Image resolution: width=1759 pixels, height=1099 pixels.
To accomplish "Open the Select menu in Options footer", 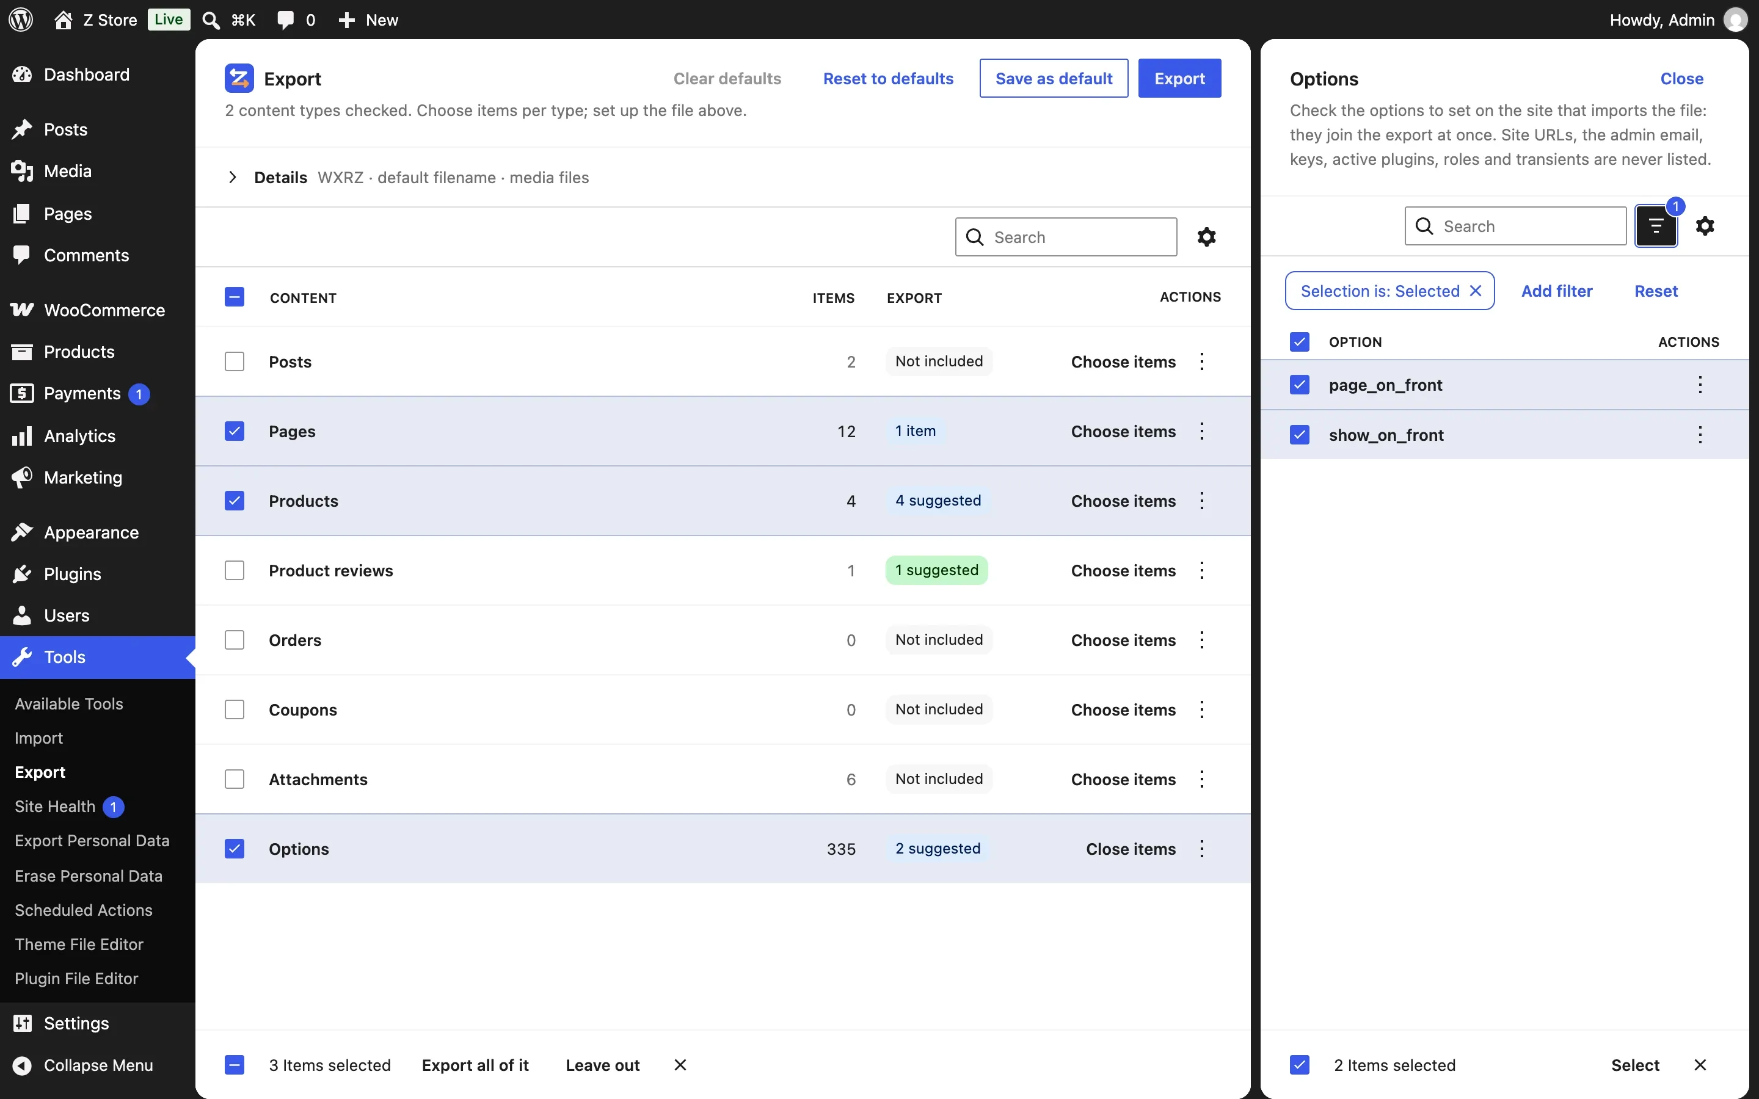I will (x=1636, y=1065).
